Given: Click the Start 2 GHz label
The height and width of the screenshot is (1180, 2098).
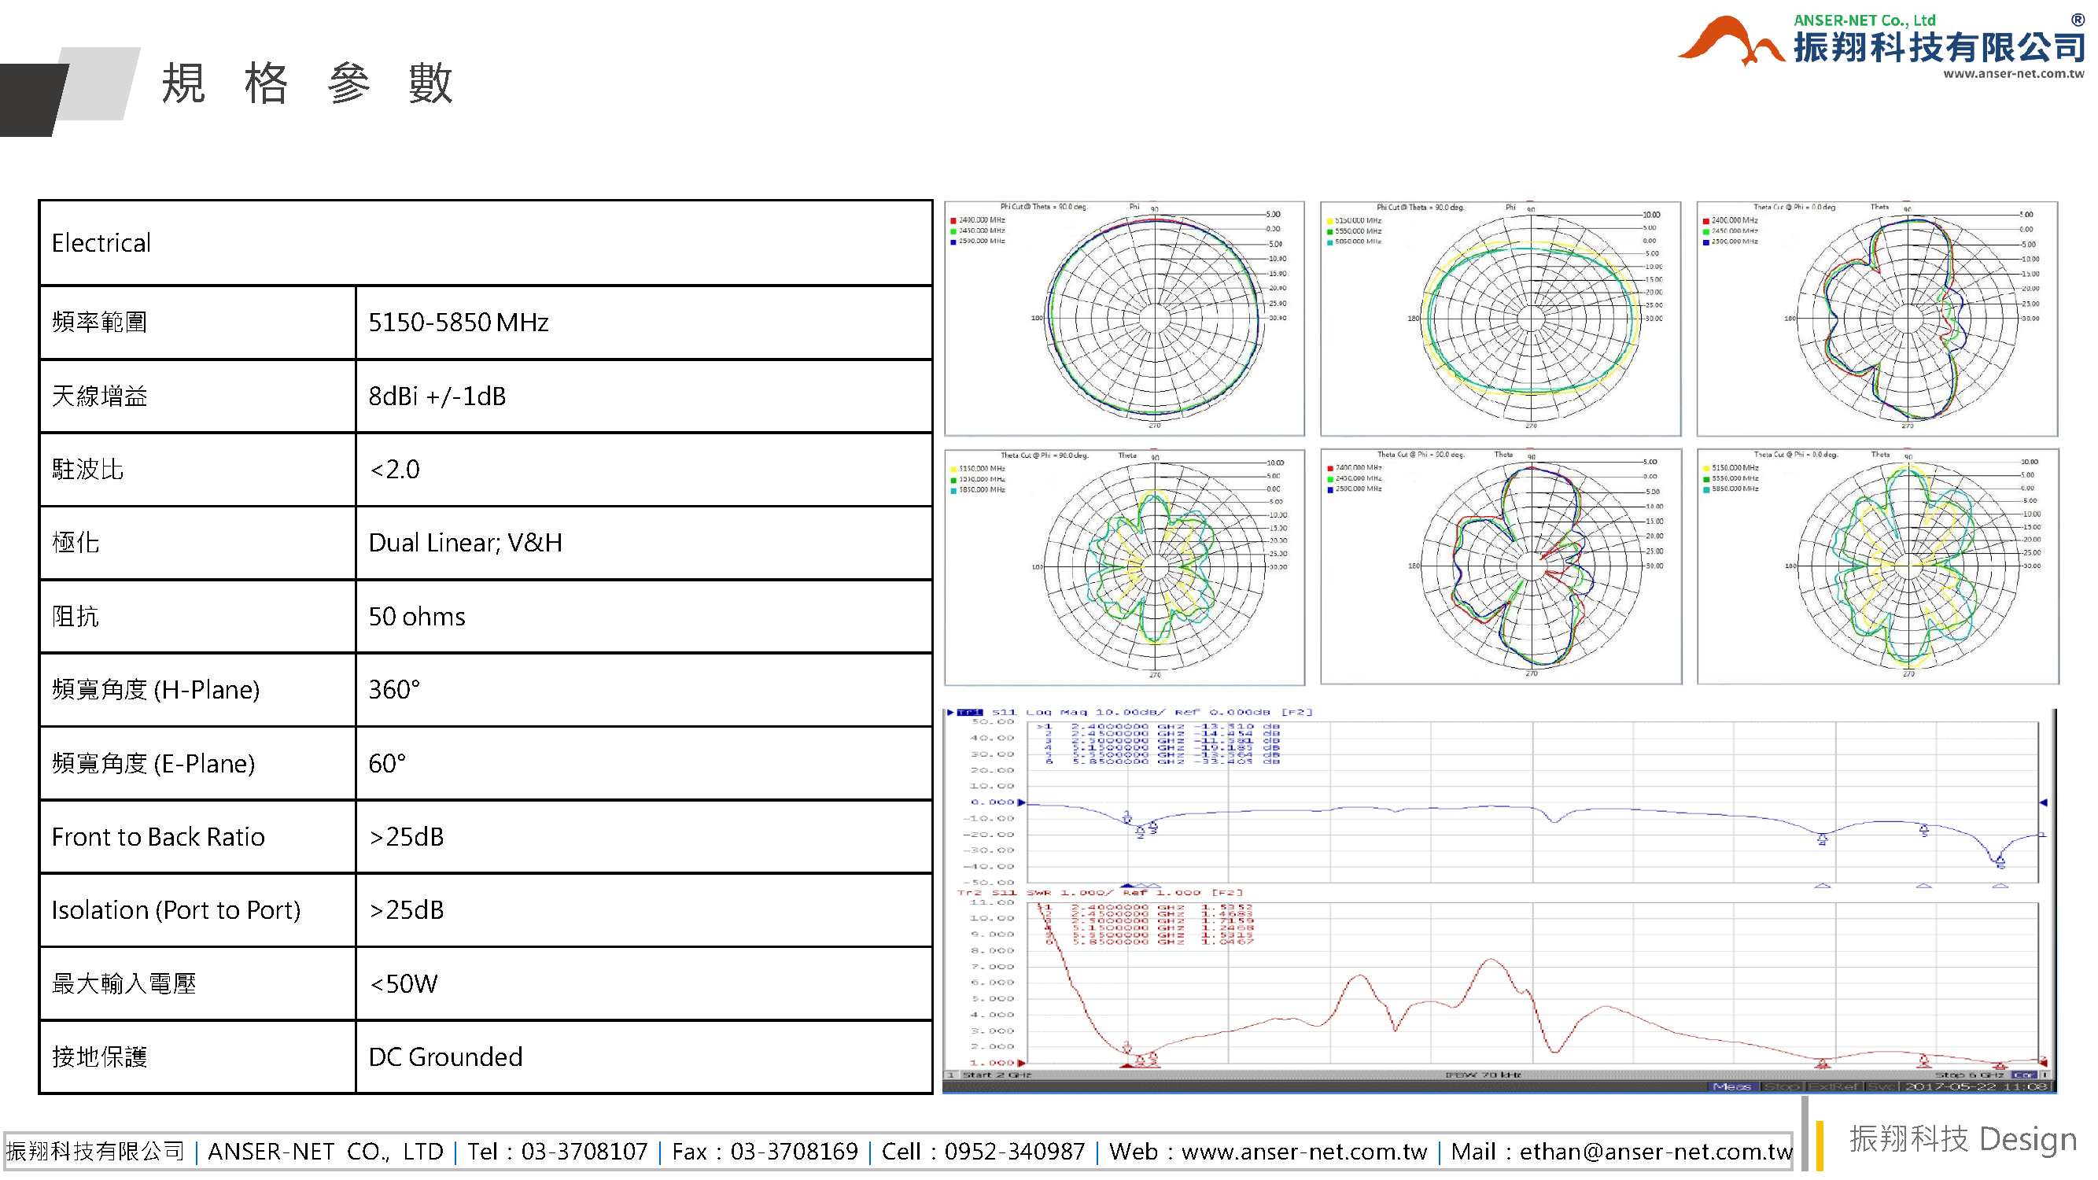Looking at the screenshot, I should click(996, 1075).
